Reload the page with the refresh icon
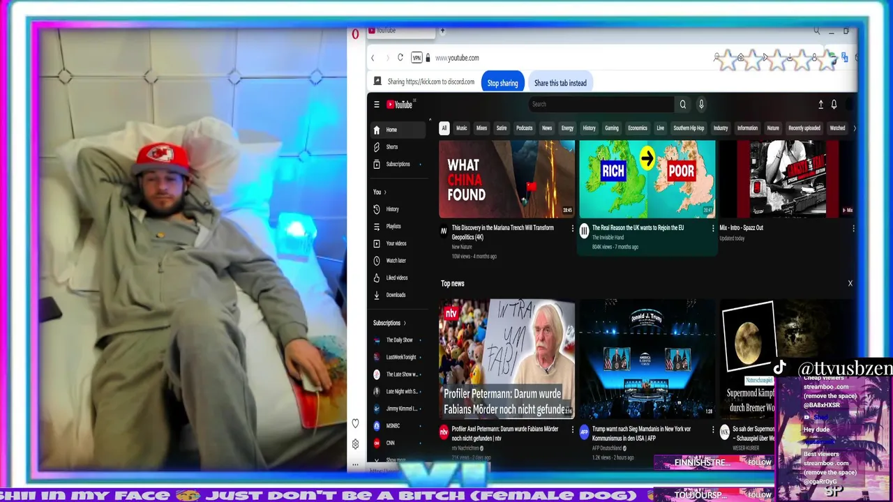893x502 pixels. 400,58
